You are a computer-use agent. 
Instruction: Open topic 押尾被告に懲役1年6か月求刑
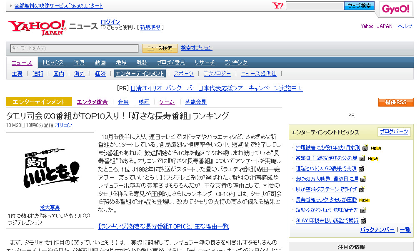pos(328,148)
